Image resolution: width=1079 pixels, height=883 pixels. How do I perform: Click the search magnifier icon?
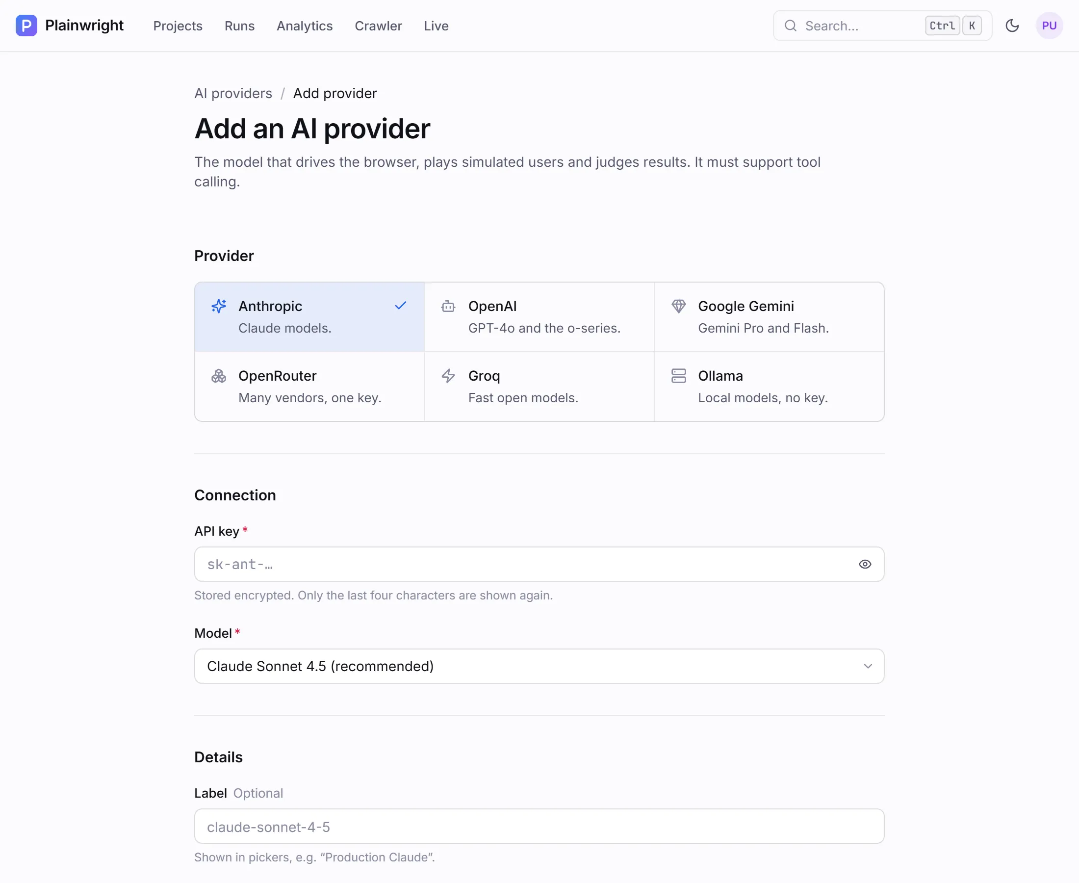coord(790,26)
